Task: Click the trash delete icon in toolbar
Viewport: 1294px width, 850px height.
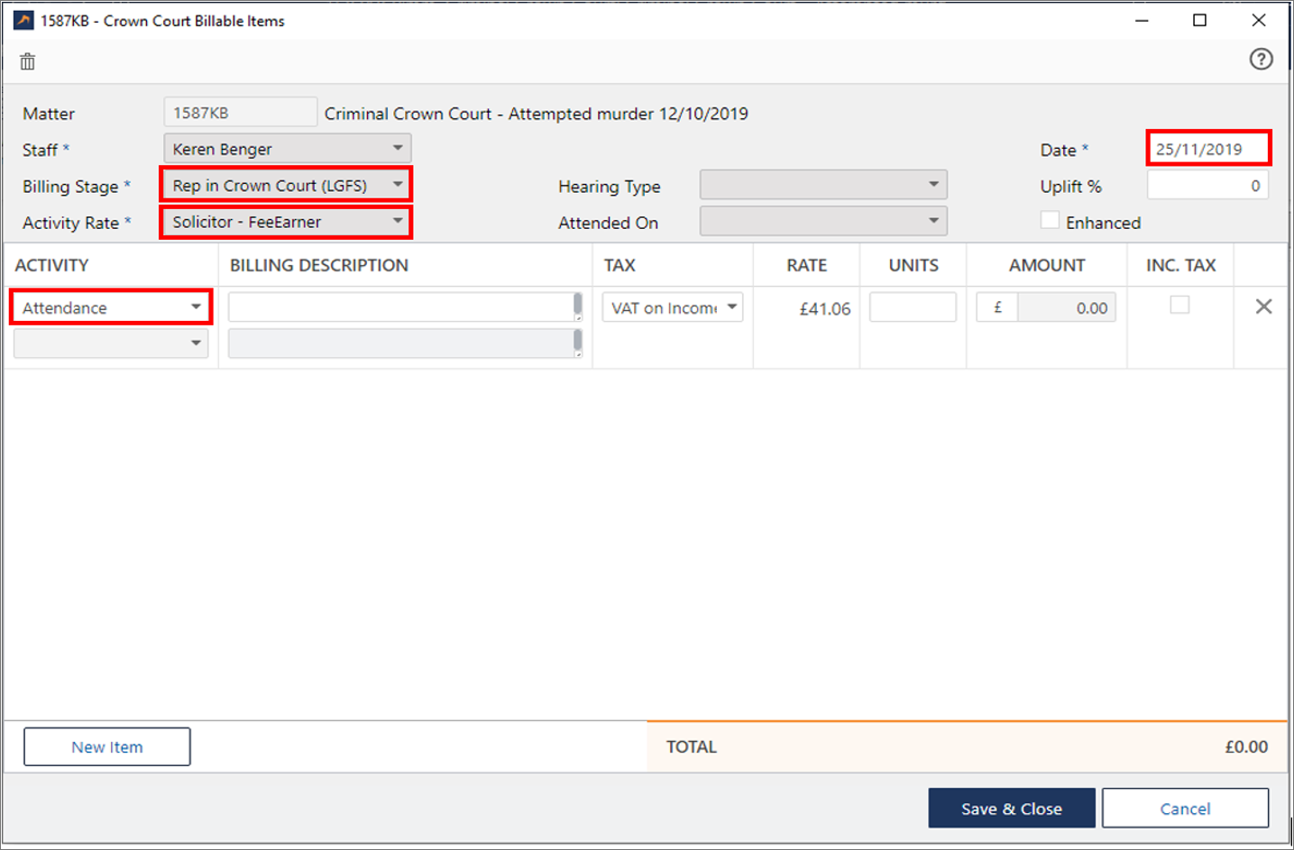Action: pyautogui.click(x=28, y=61)
